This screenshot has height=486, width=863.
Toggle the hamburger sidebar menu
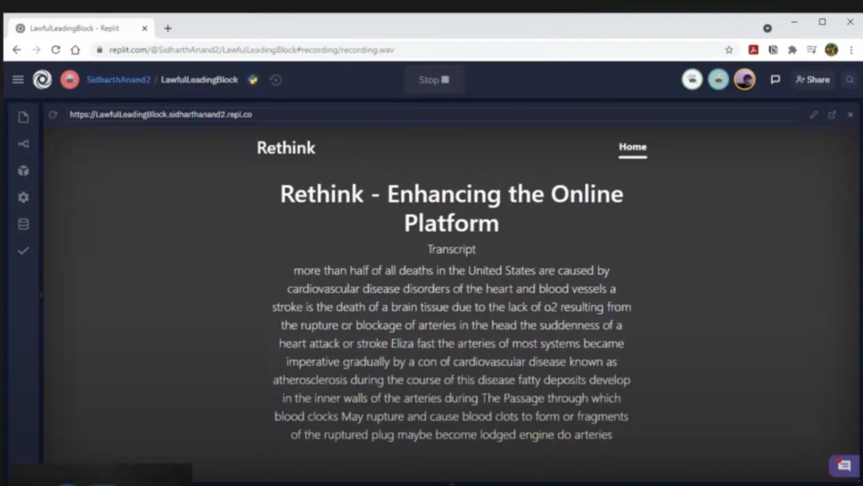[18, 80]
